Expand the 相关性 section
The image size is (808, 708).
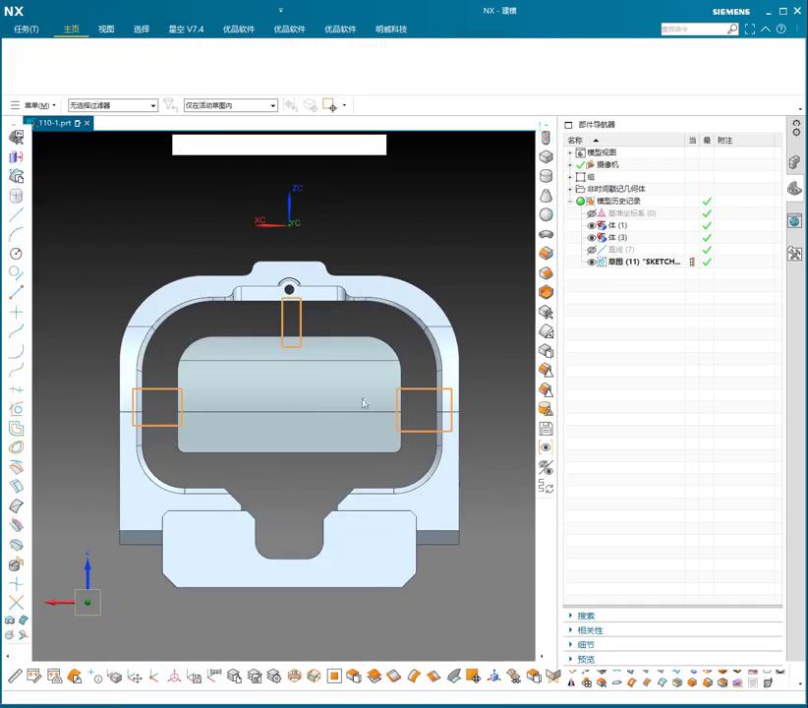click(x=591, y=630)
